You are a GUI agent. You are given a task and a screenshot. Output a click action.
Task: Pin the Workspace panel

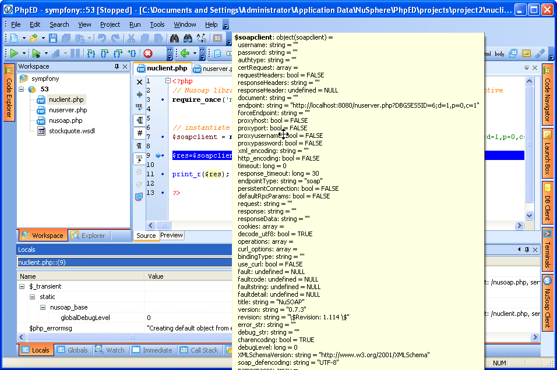[117, 67]
